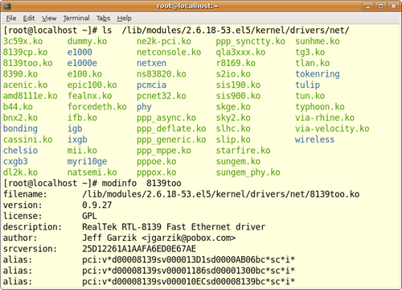Click the file name sky2.ko

pos(233,118)
